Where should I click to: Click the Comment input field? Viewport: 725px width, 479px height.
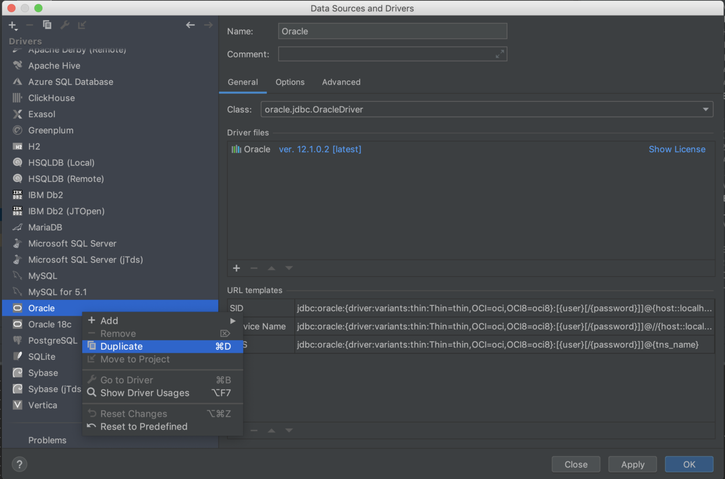[393, 54]
